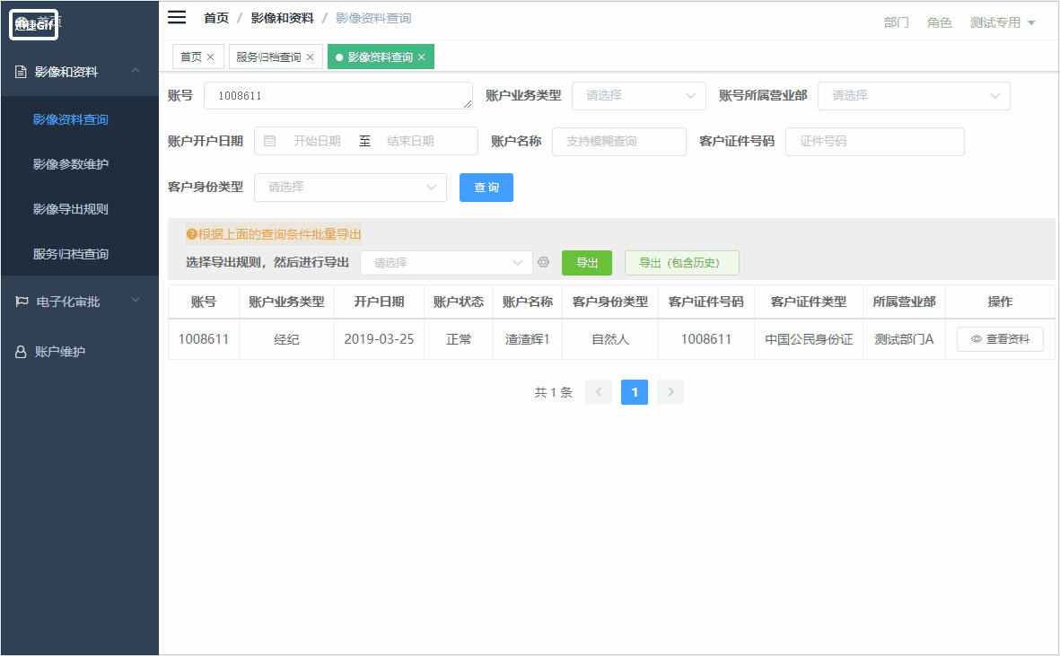1060x656 pixels.
Task: Click page 1 in pagination
Action: [634, 392]
